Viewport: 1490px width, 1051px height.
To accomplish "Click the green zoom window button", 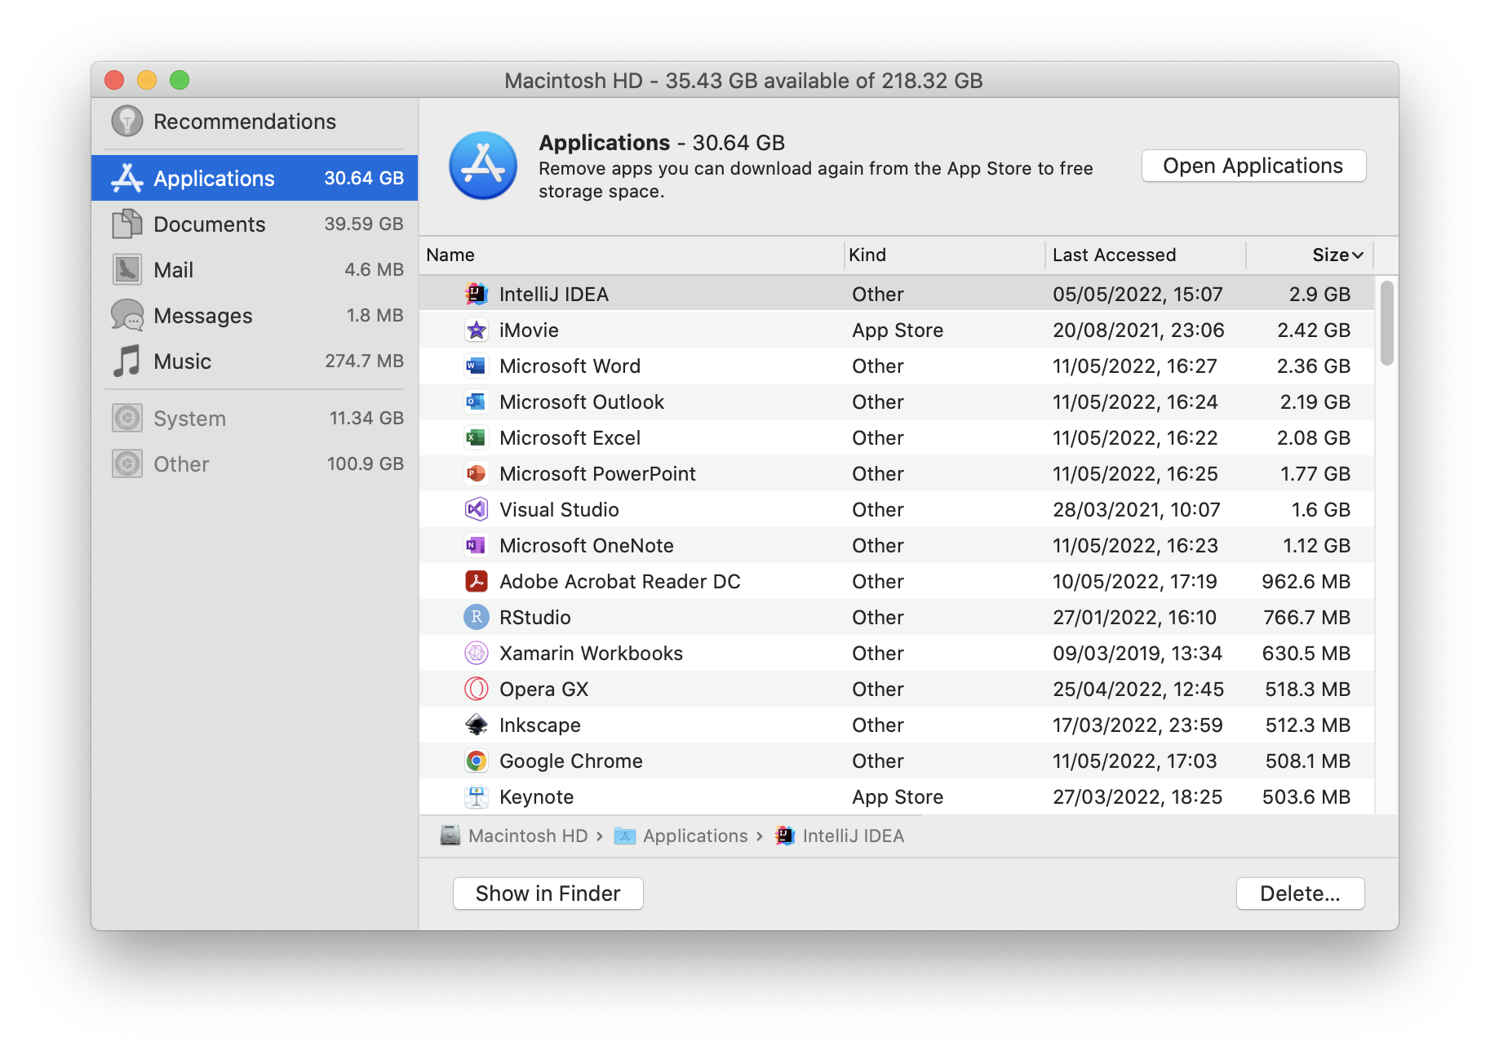I will point(180,80).
